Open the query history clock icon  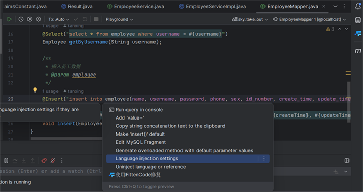21,19
